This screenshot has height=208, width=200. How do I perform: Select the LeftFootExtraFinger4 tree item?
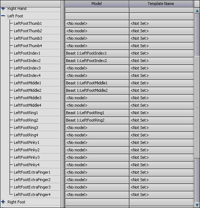click(x=32, y=195)
